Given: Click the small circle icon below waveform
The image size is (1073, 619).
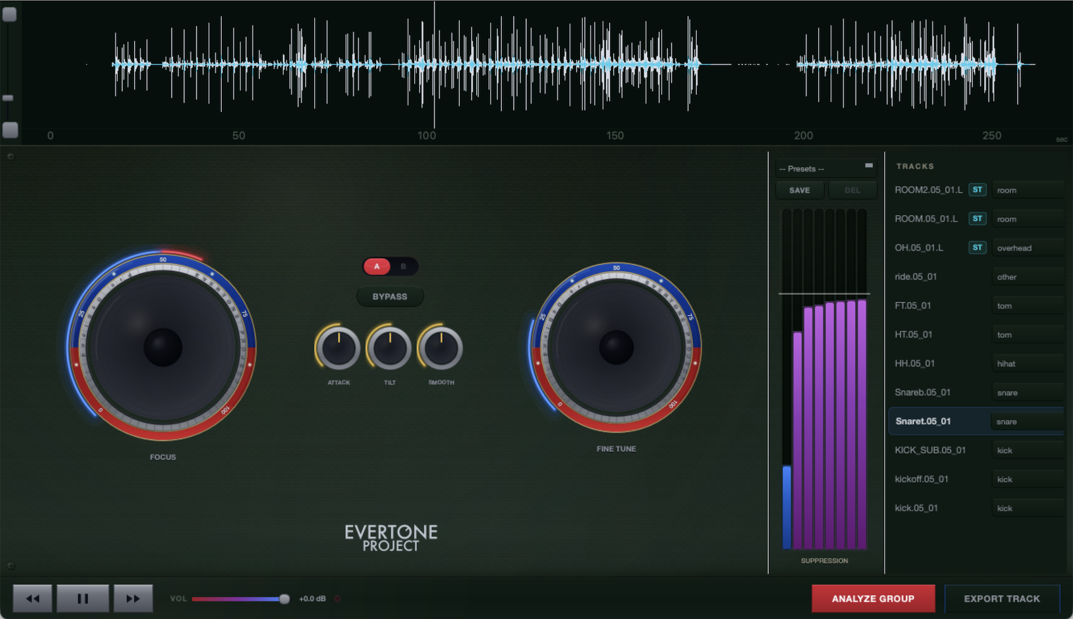Looking at the screenshot, I should [x=11, y=156].
